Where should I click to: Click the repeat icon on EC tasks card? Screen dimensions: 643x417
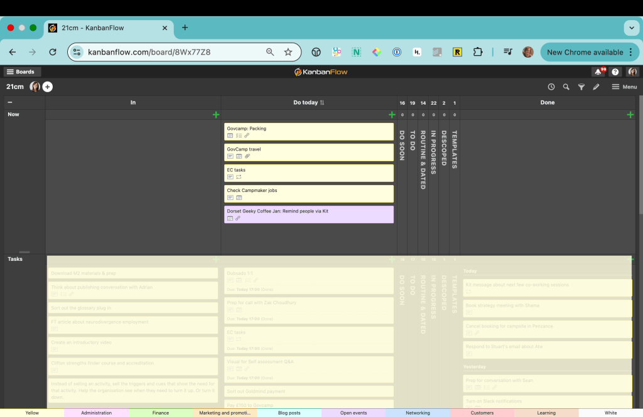pyautogui.click(x=239, y=177)
